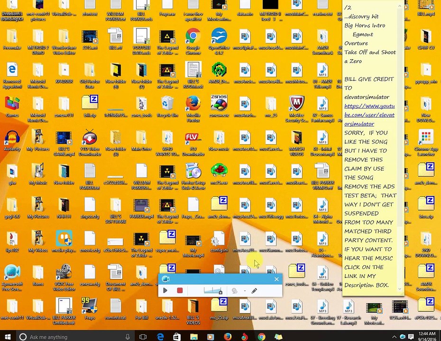
Task: Click the Cortana microphone icon
Action: tap(128, 337)
